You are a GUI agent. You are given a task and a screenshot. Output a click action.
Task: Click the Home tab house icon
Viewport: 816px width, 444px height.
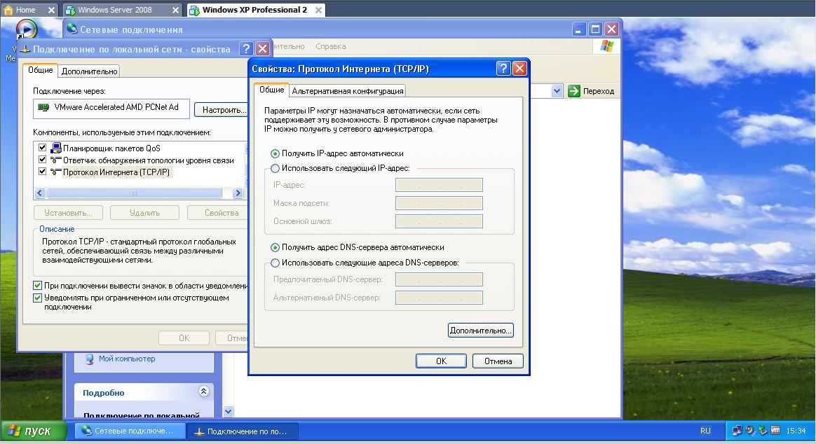pos(9,10)
